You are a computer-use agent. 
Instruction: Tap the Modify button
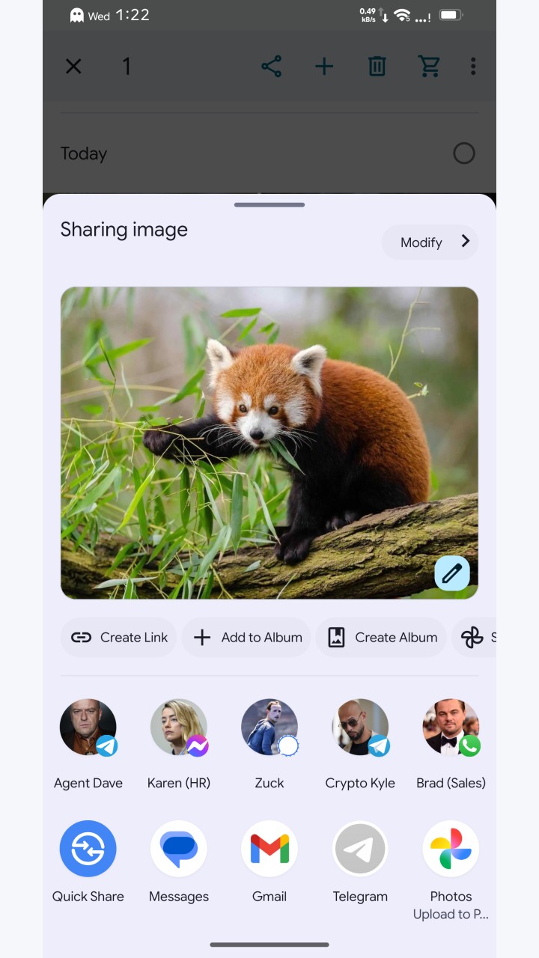click(430, 242)
